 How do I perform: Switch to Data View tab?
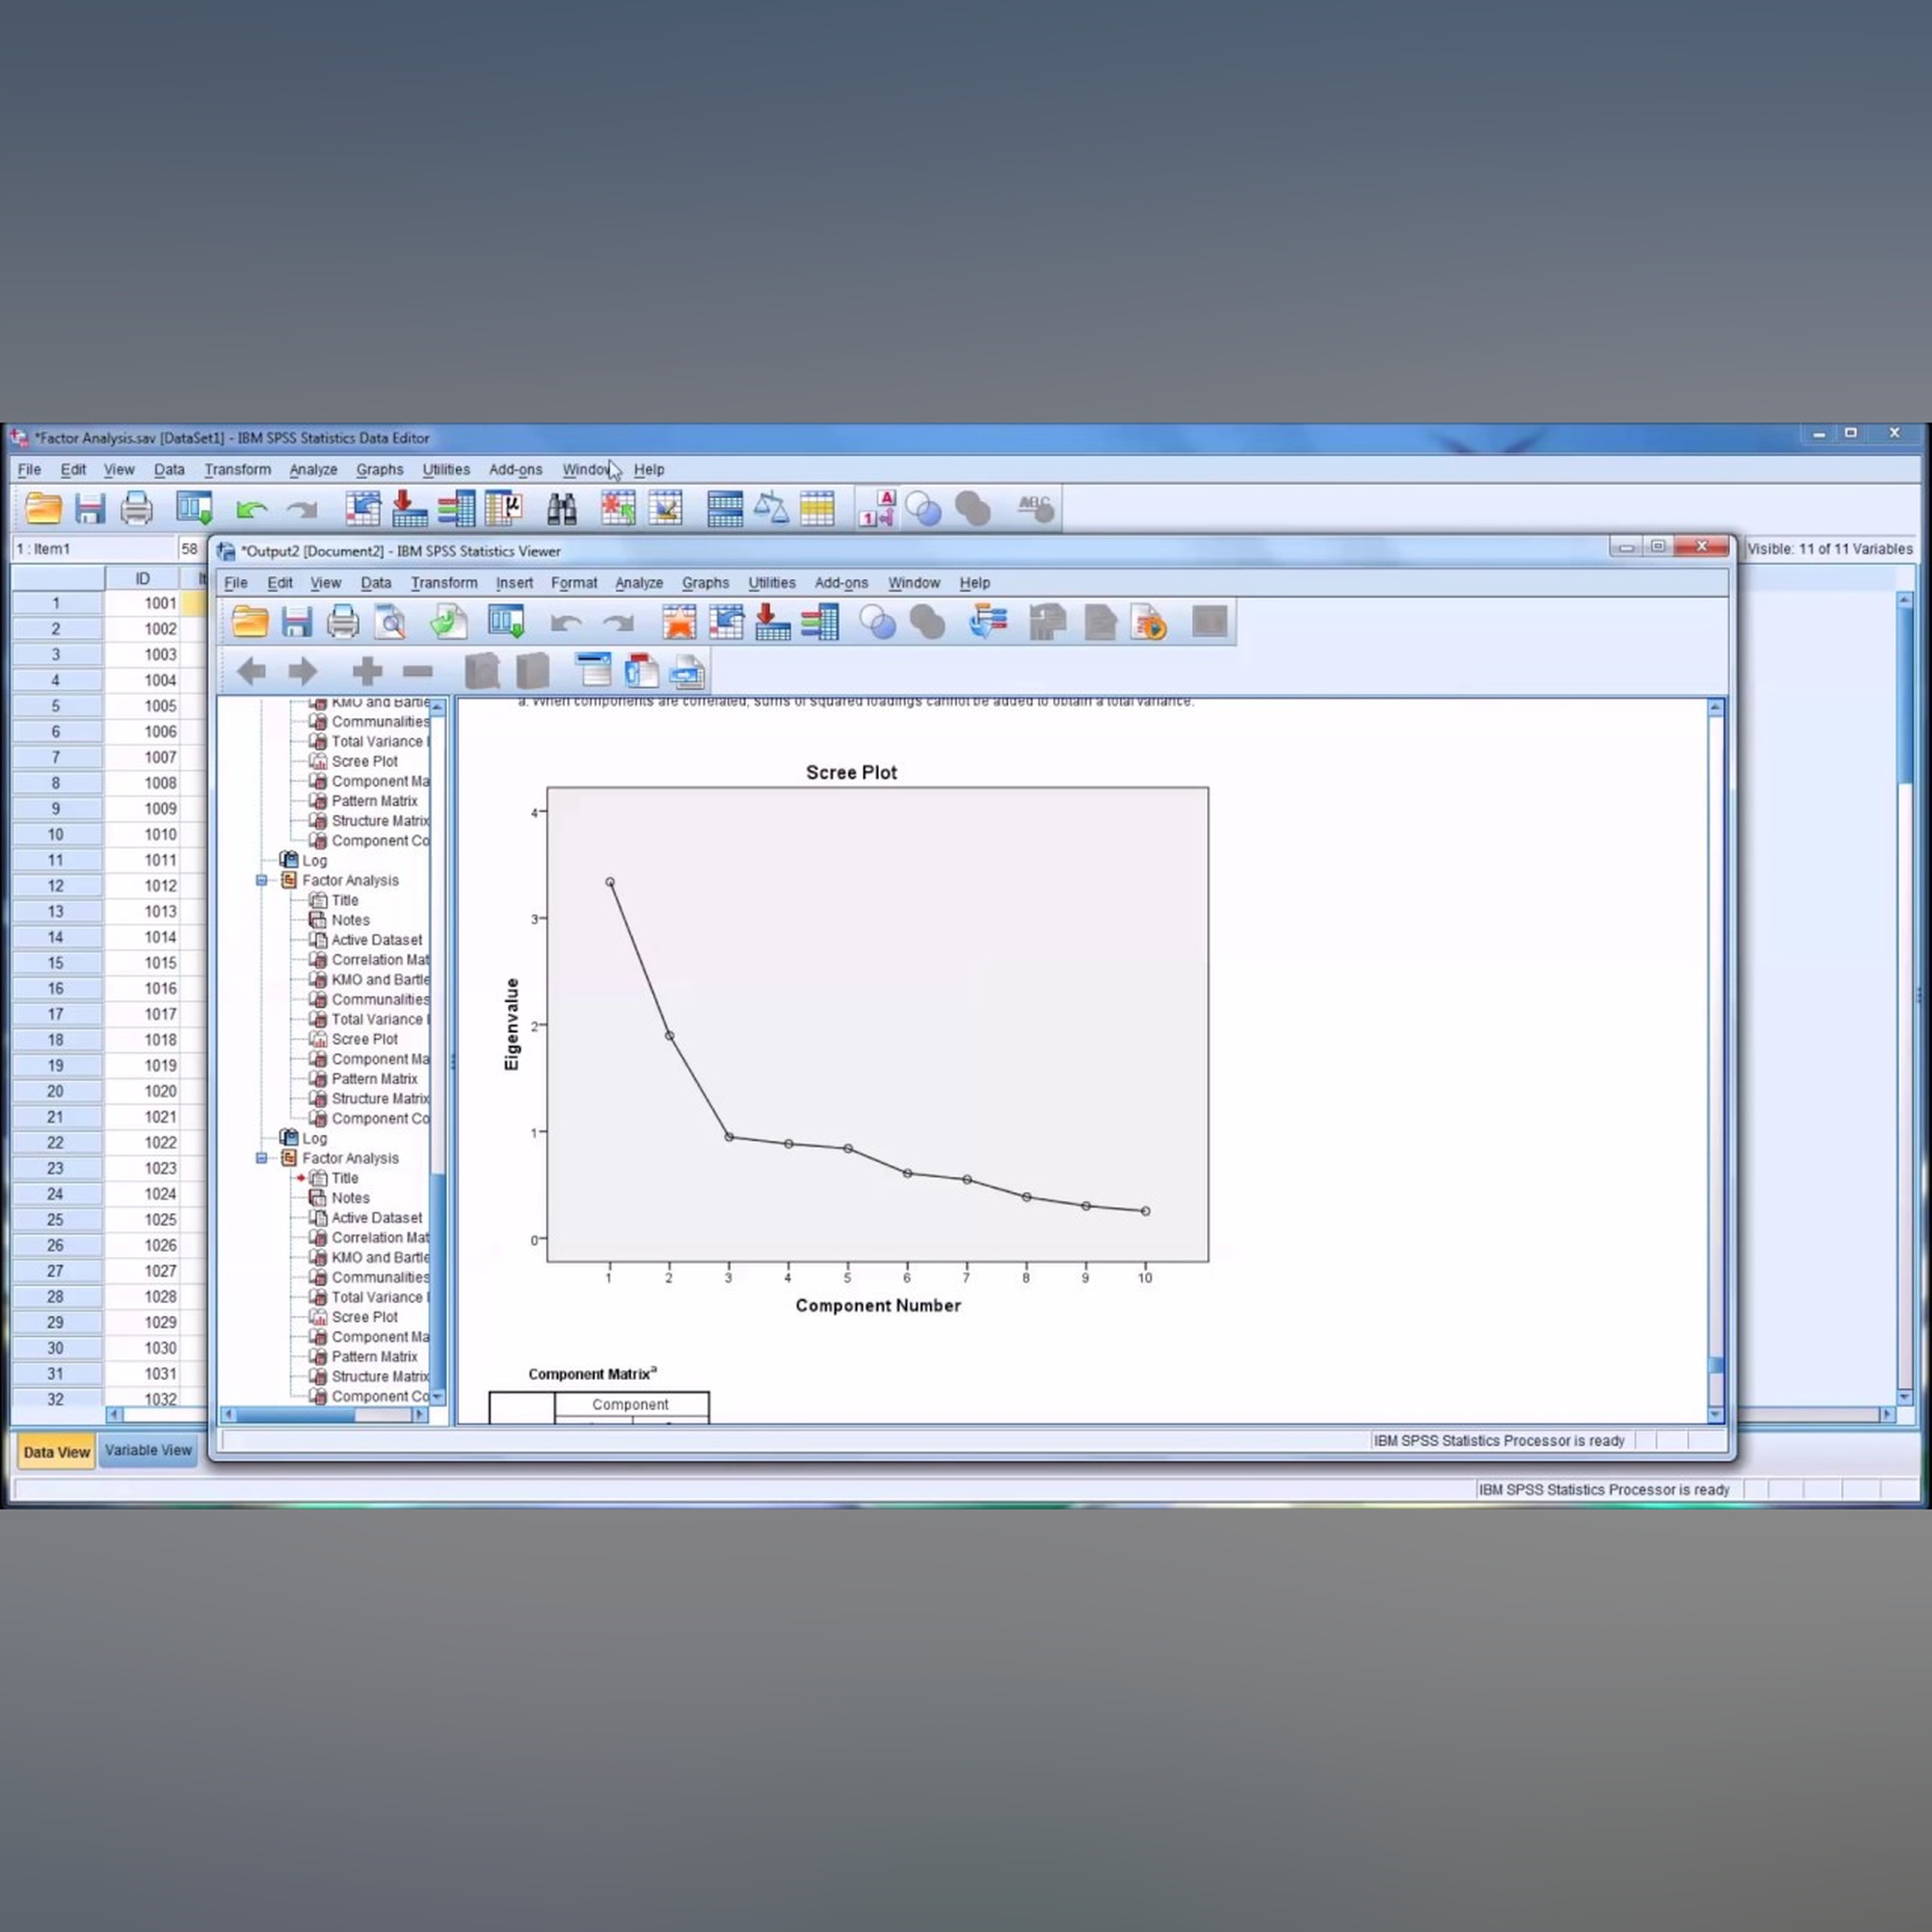(56, 1451)
